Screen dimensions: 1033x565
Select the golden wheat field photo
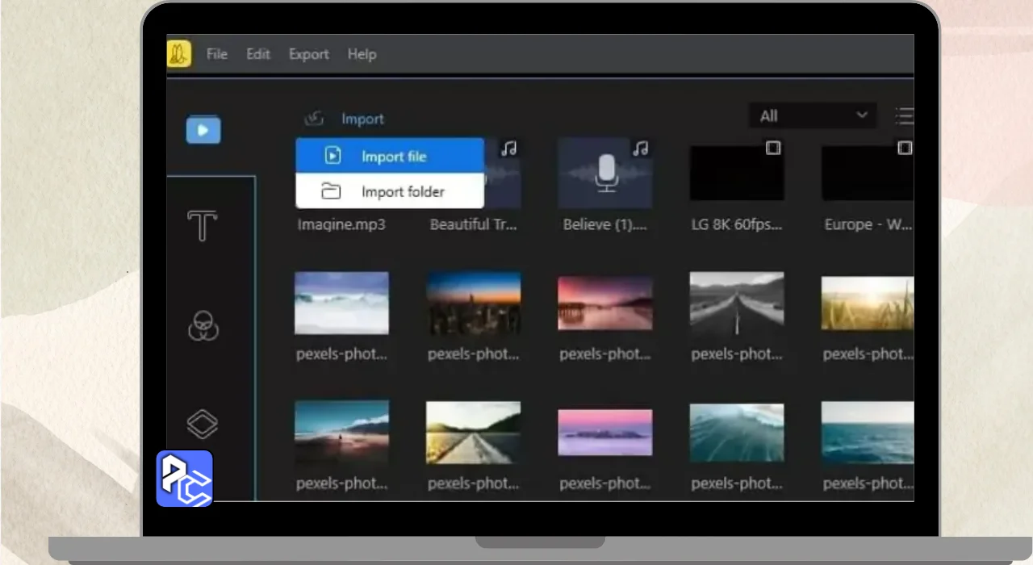(868, 303)
